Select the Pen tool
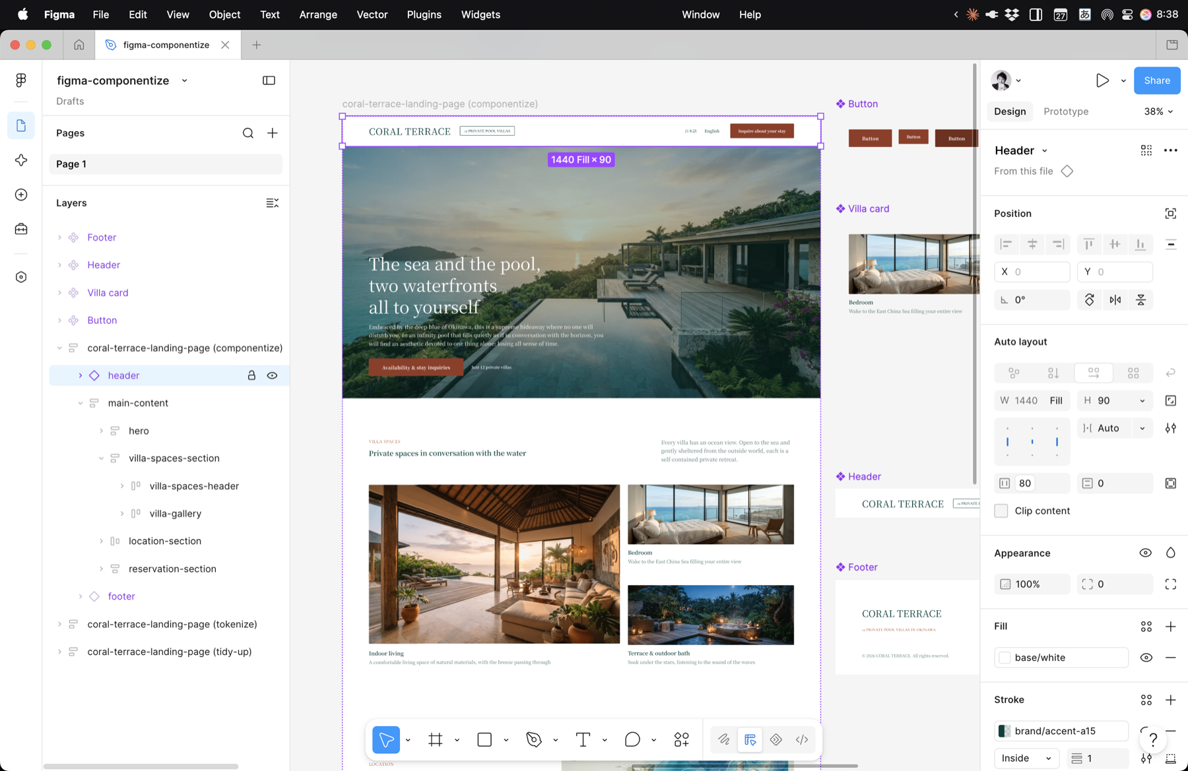Viewport: 1188px width, 771px height. 534,739
